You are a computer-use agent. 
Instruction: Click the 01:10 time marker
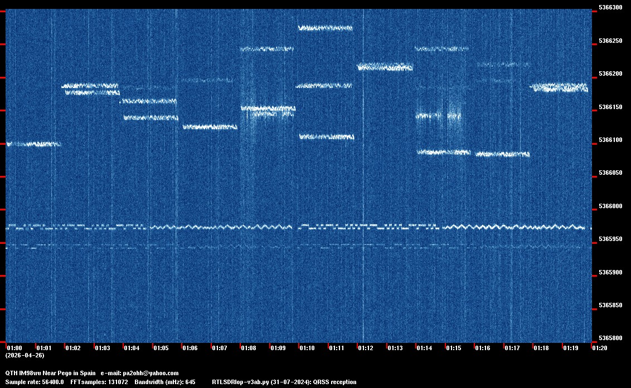tap(307, 348)
